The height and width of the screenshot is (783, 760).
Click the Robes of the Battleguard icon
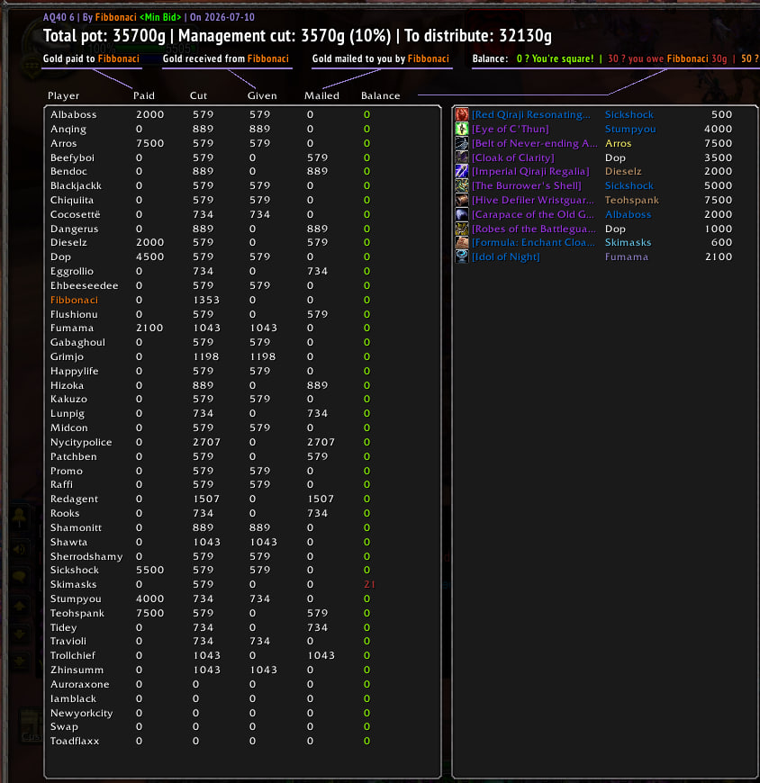point(462,229)
